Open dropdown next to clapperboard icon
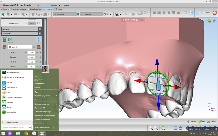Image resolution: width=218 pixels, height=136 pixels. (x=120, y=14)
